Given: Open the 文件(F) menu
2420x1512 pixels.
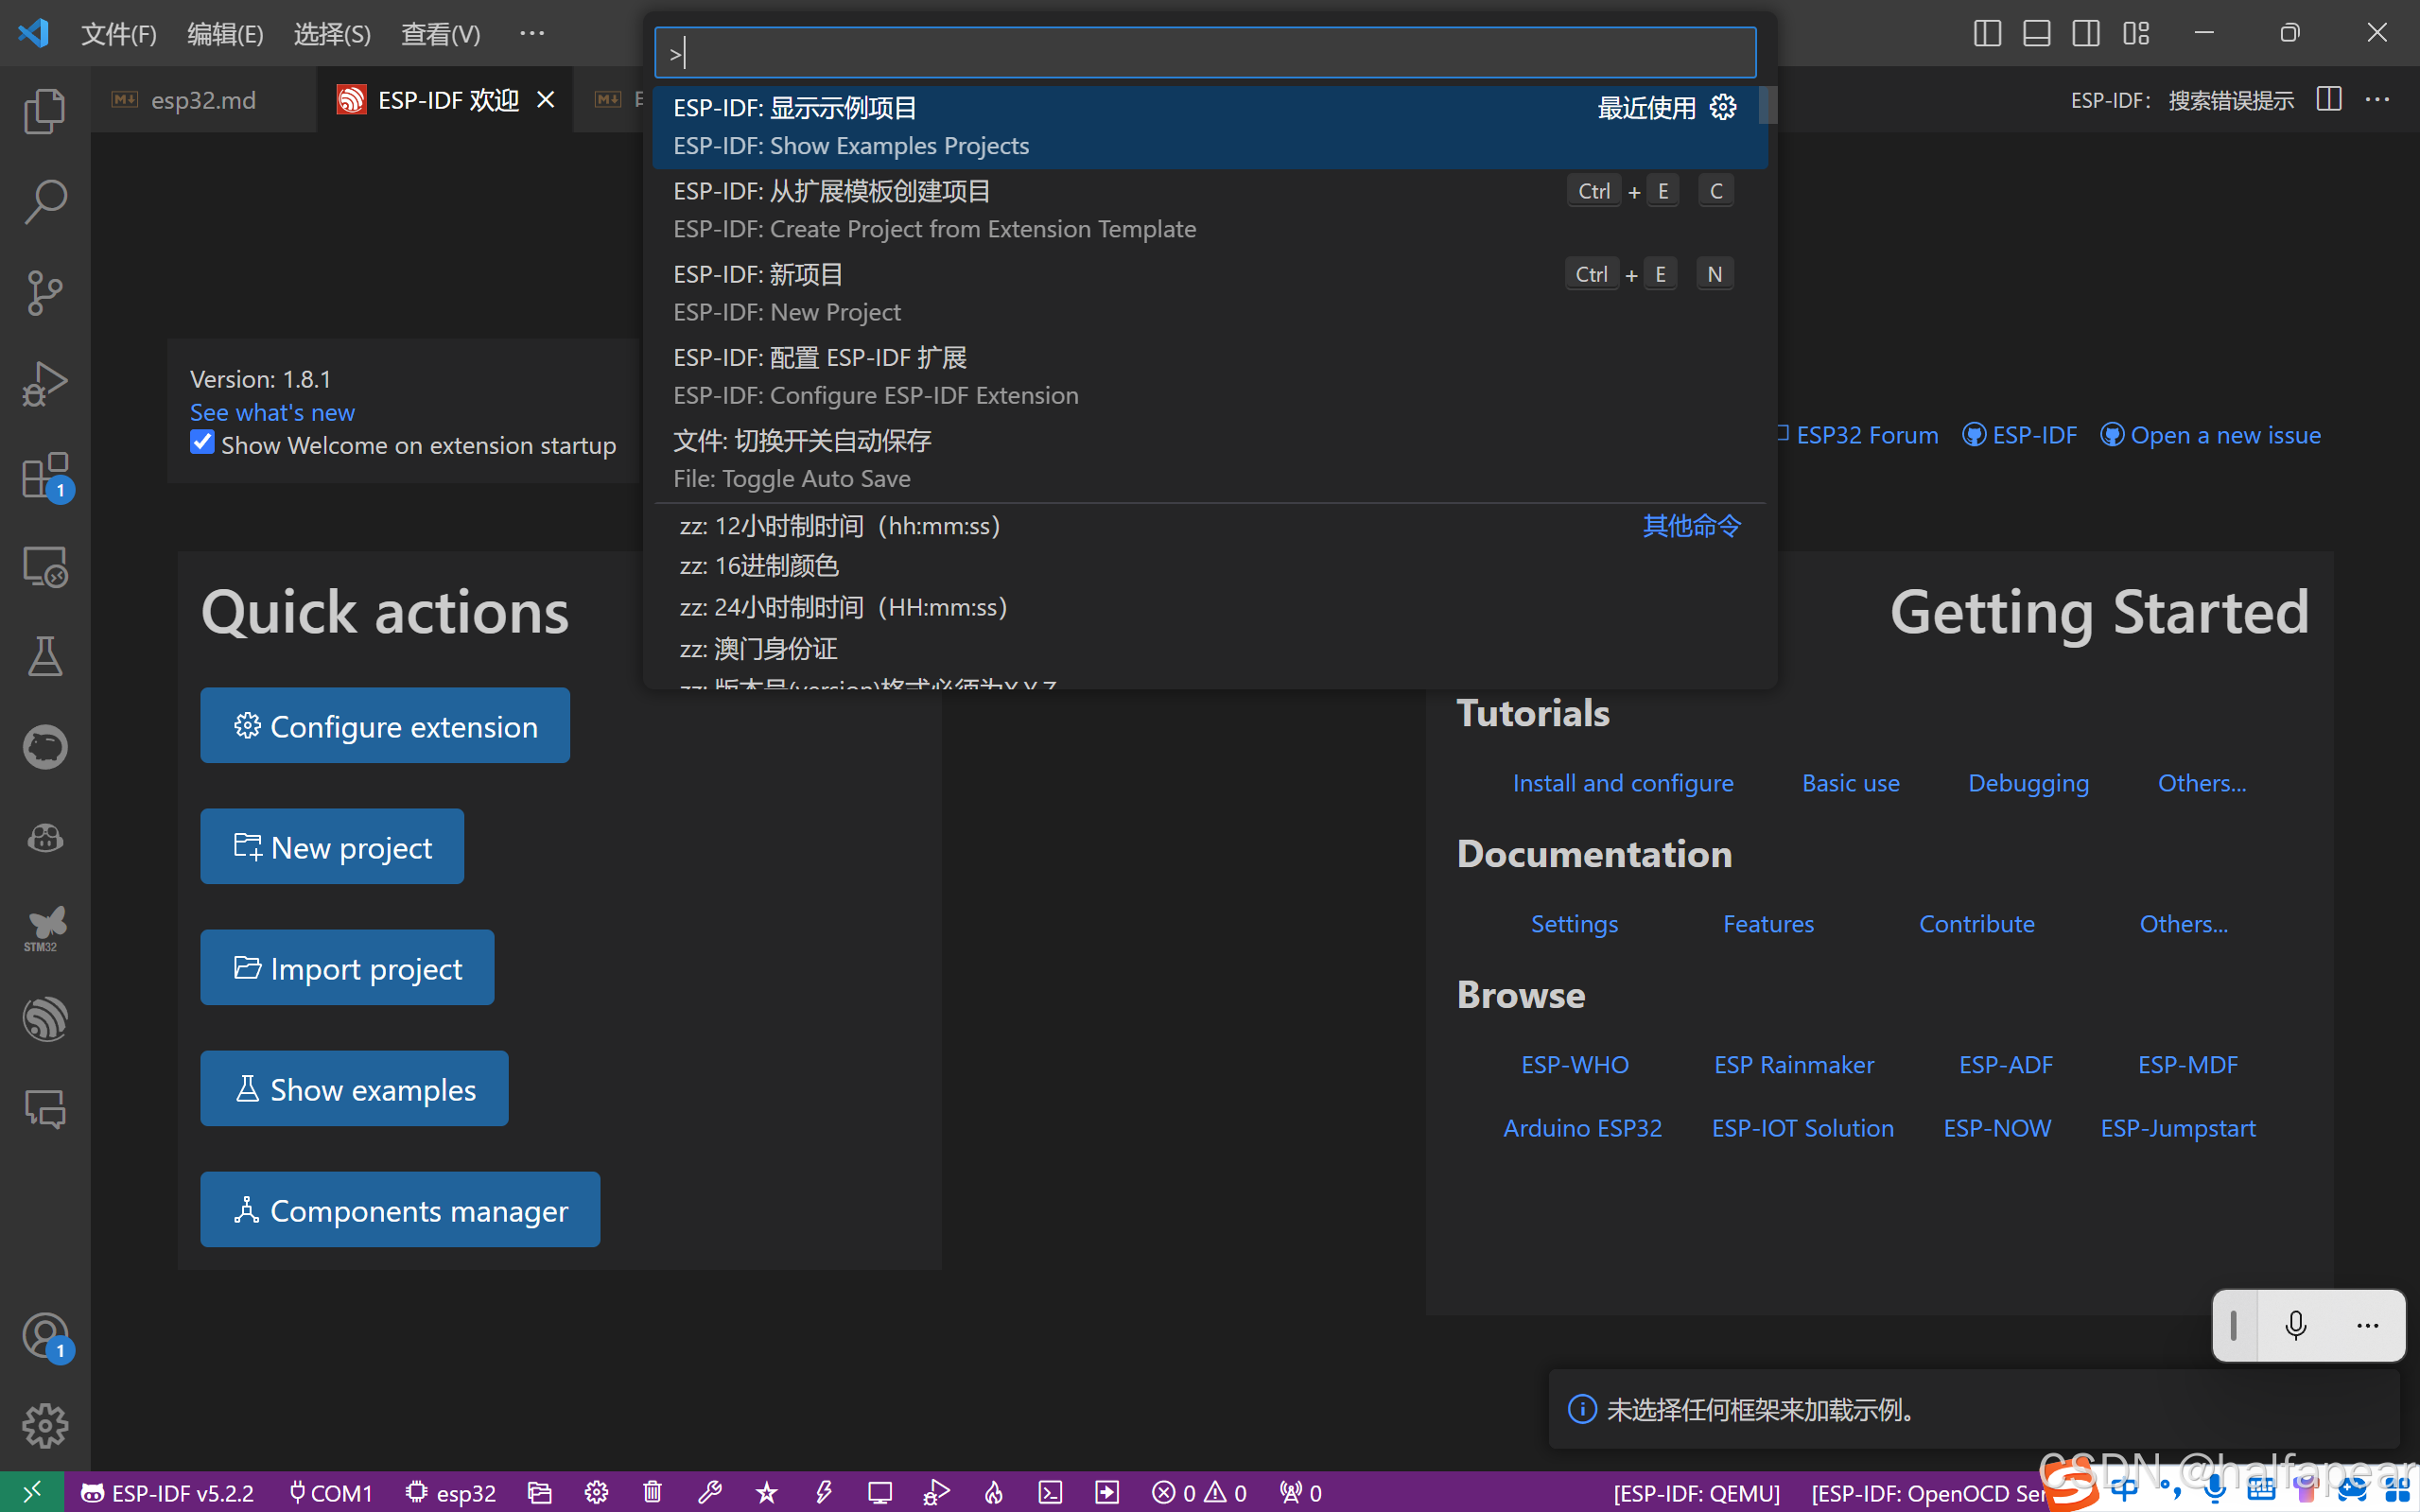Looking at the screenshot, I should (x=118, y=34).
